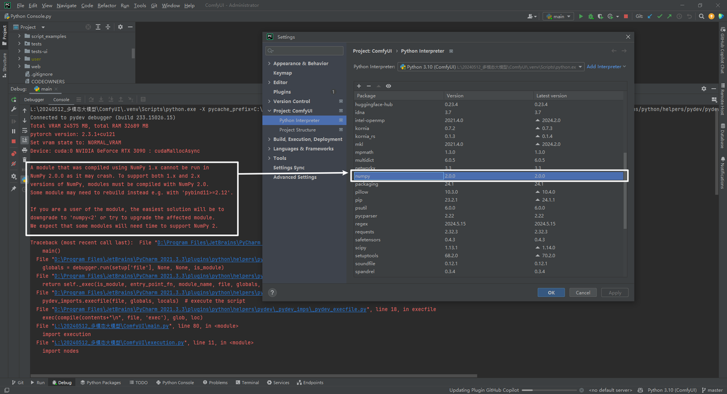This screenshot has height=394, width=727.
Task: Pause the program in Debug sidebar
Action: click(x=14, y=131)
